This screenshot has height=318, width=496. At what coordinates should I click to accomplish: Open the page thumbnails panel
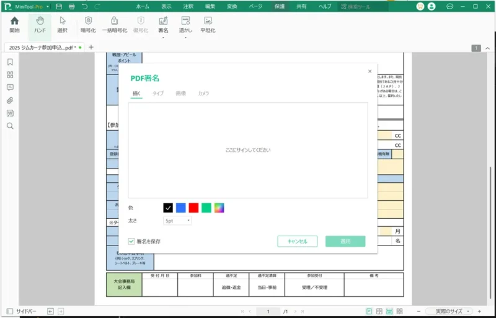click(x=10, y=74)
